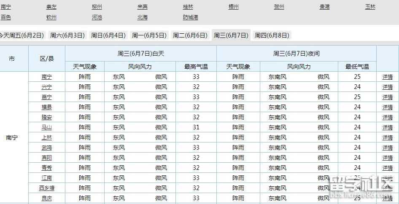Open the 玉林 city link
This screenshot has height=204, width=399.
click(x=370, y=7)
